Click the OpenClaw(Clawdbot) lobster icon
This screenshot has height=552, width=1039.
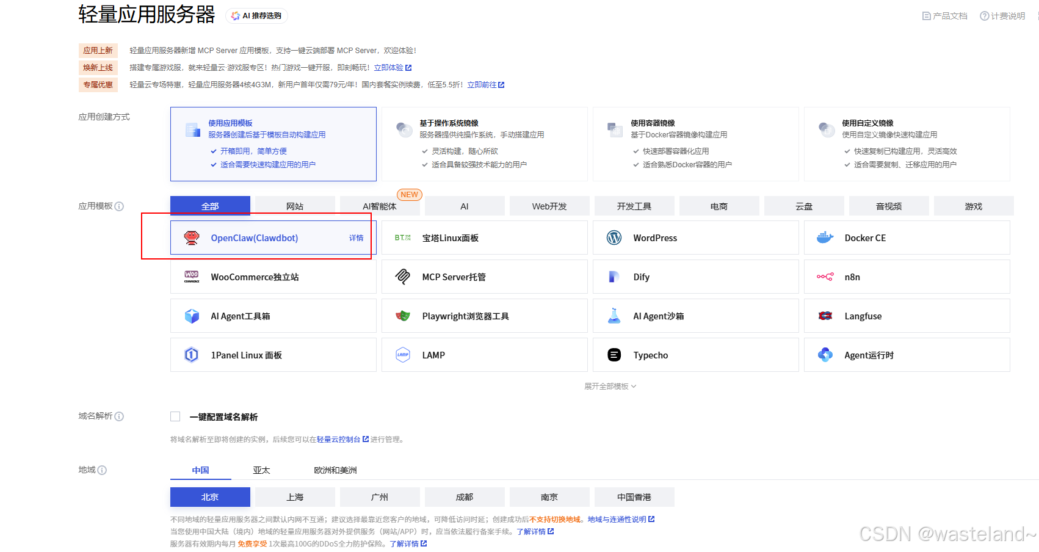coord(192,238)
